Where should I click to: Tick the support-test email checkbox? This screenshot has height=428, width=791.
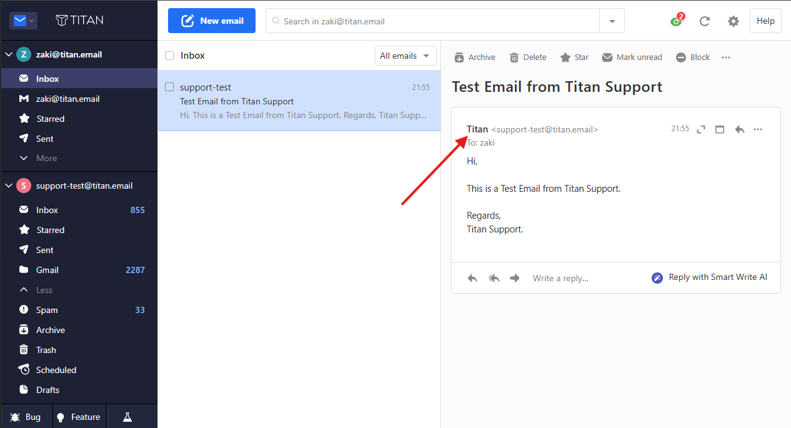pyautogui.click(x=169, y=87)
